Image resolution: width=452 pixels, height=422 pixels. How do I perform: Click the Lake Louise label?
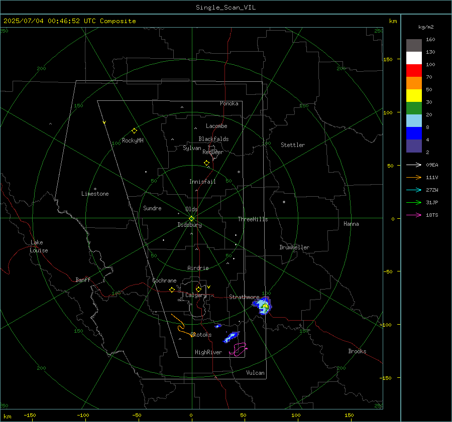39,246
